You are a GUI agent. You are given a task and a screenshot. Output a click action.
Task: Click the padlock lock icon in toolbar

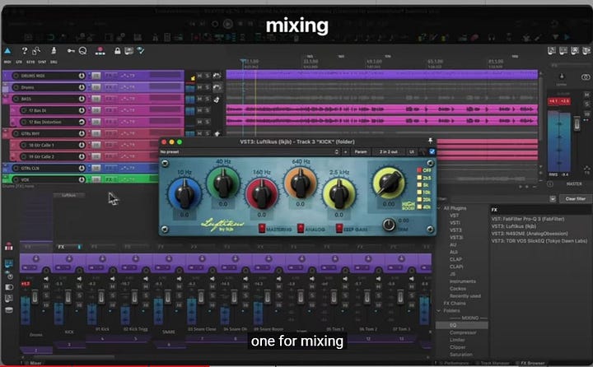[118, 51]
